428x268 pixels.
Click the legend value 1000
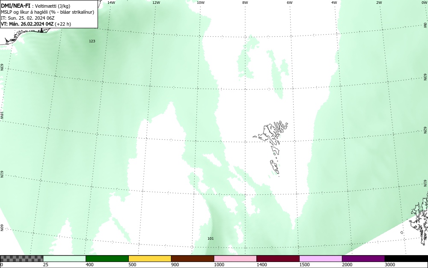tap(219, 265)
